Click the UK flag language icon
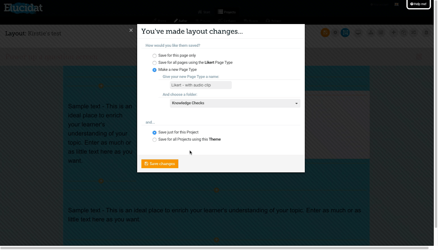This screenshot has width=438, height=250. click(396, 4)
